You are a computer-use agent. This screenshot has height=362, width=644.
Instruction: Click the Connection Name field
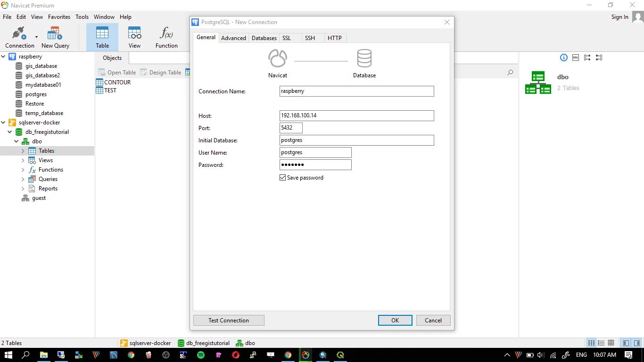point(357,91)
